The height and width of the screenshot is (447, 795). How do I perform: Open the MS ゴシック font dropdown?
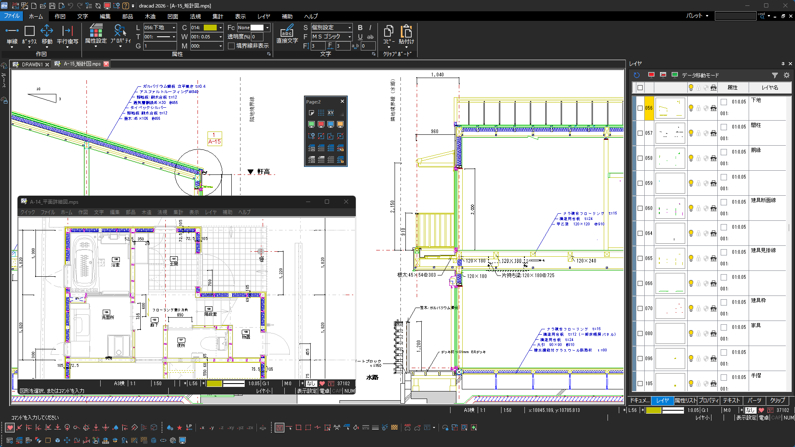[x=349, y=37]
